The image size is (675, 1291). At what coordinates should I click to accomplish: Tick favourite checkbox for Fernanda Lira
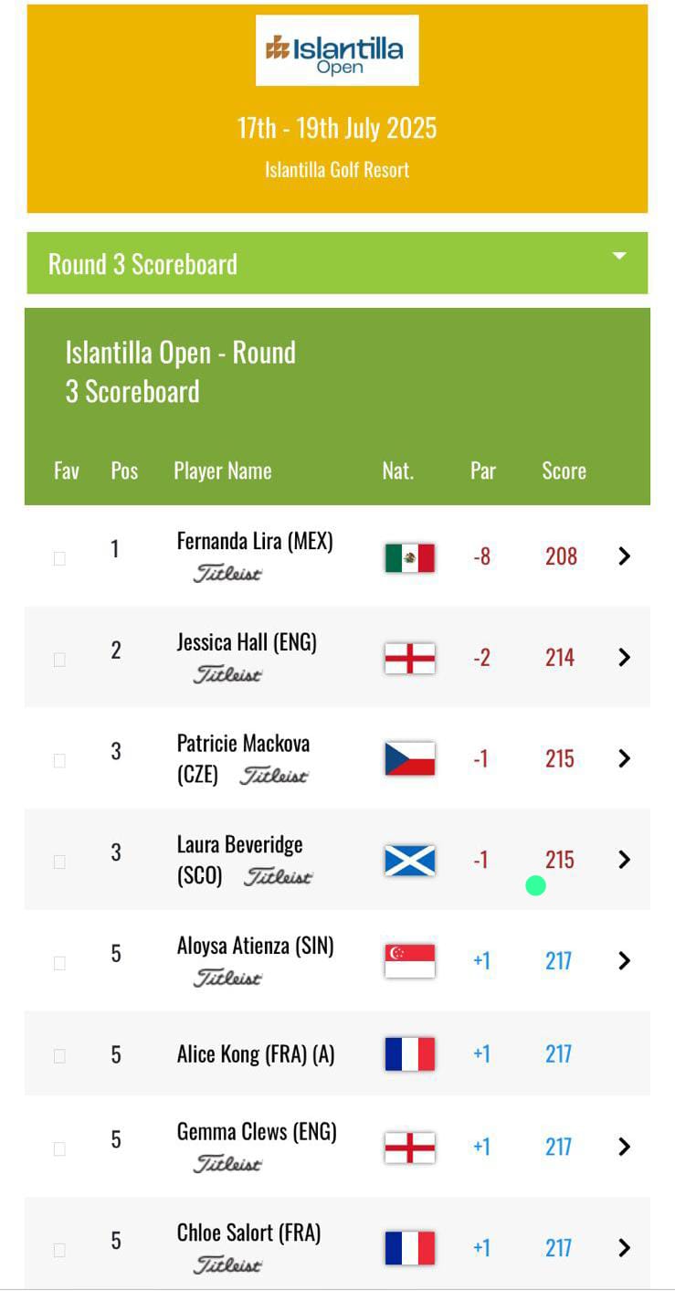click(x=59, y=558)
